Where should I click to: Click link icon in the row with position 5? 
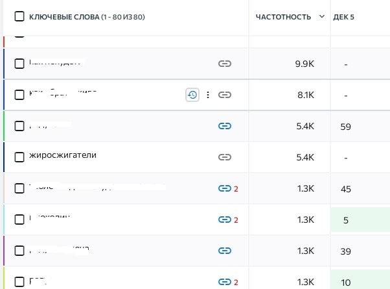point(225,220)
